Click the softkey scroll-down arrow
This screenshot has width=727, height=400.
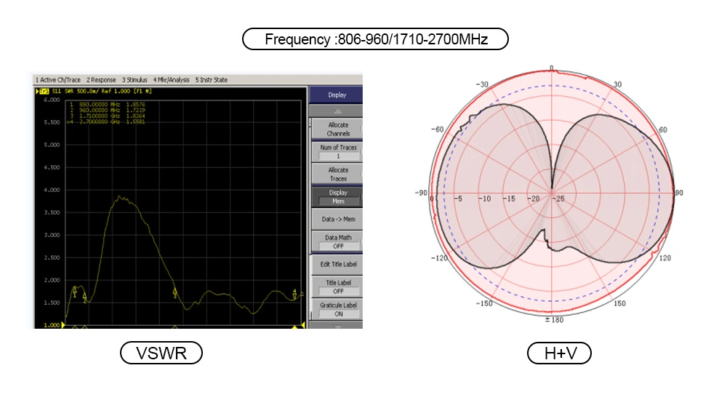coord(337,327)
